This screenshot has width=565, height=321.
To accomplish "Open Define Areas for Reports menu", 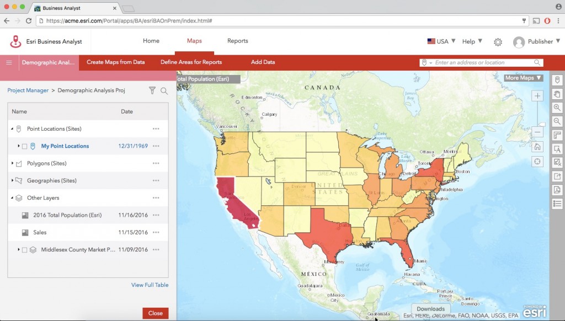I will click(x=191, y=62).
